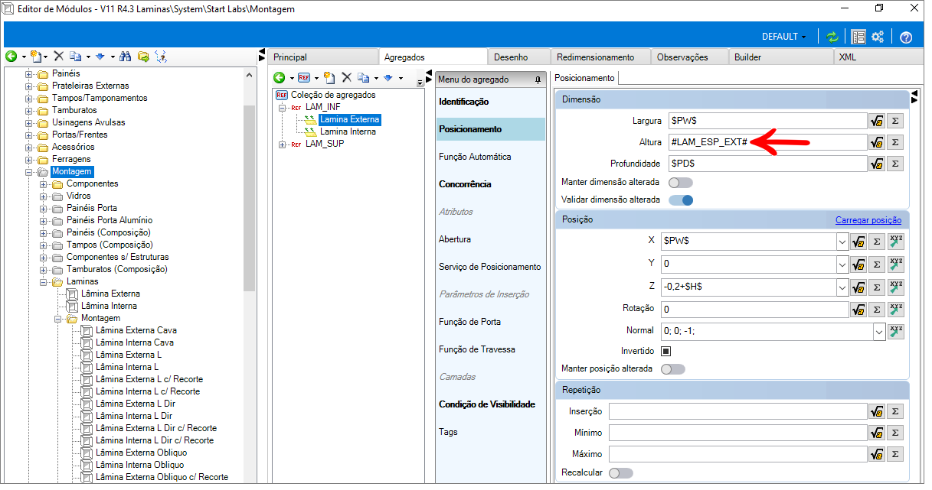Viewport: 932px width, 490px height.
Task: Click the binoculars search icon
Action: pyautogui.click(x=126, y=57)
